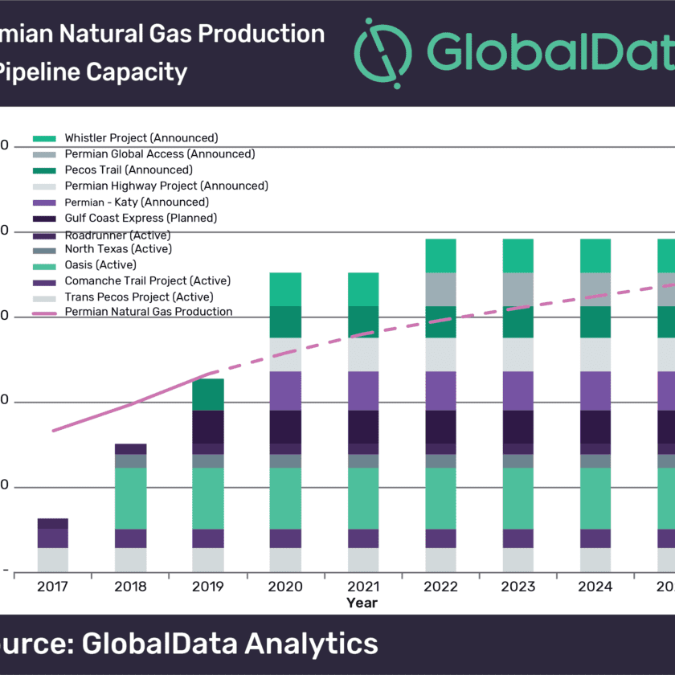Screen dimensions: 675x675
Task: Click the Permian Global Access legend swatch
Action: point(44,154)
